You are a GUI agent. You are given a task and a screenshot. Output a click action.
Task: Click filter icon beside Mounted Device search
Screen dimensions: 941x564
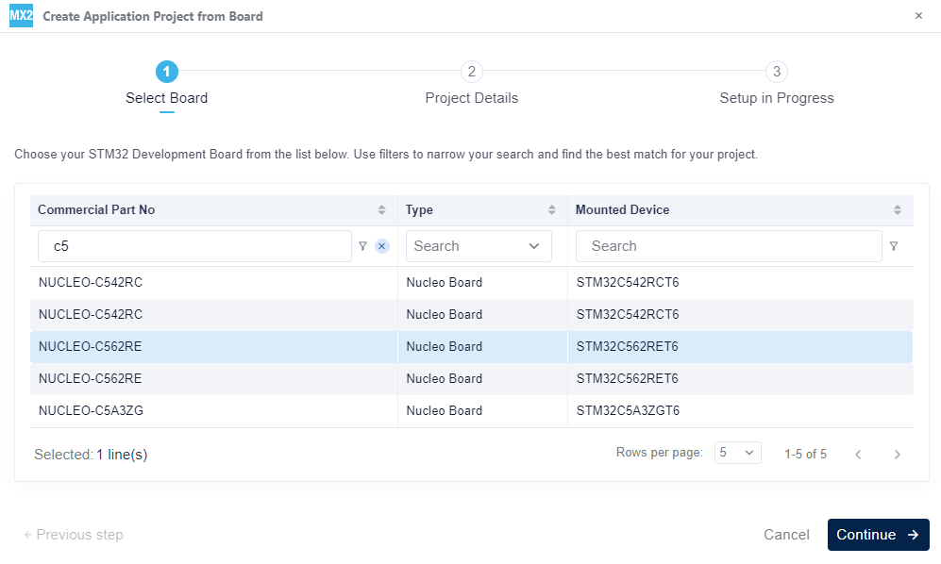(894, 246)
